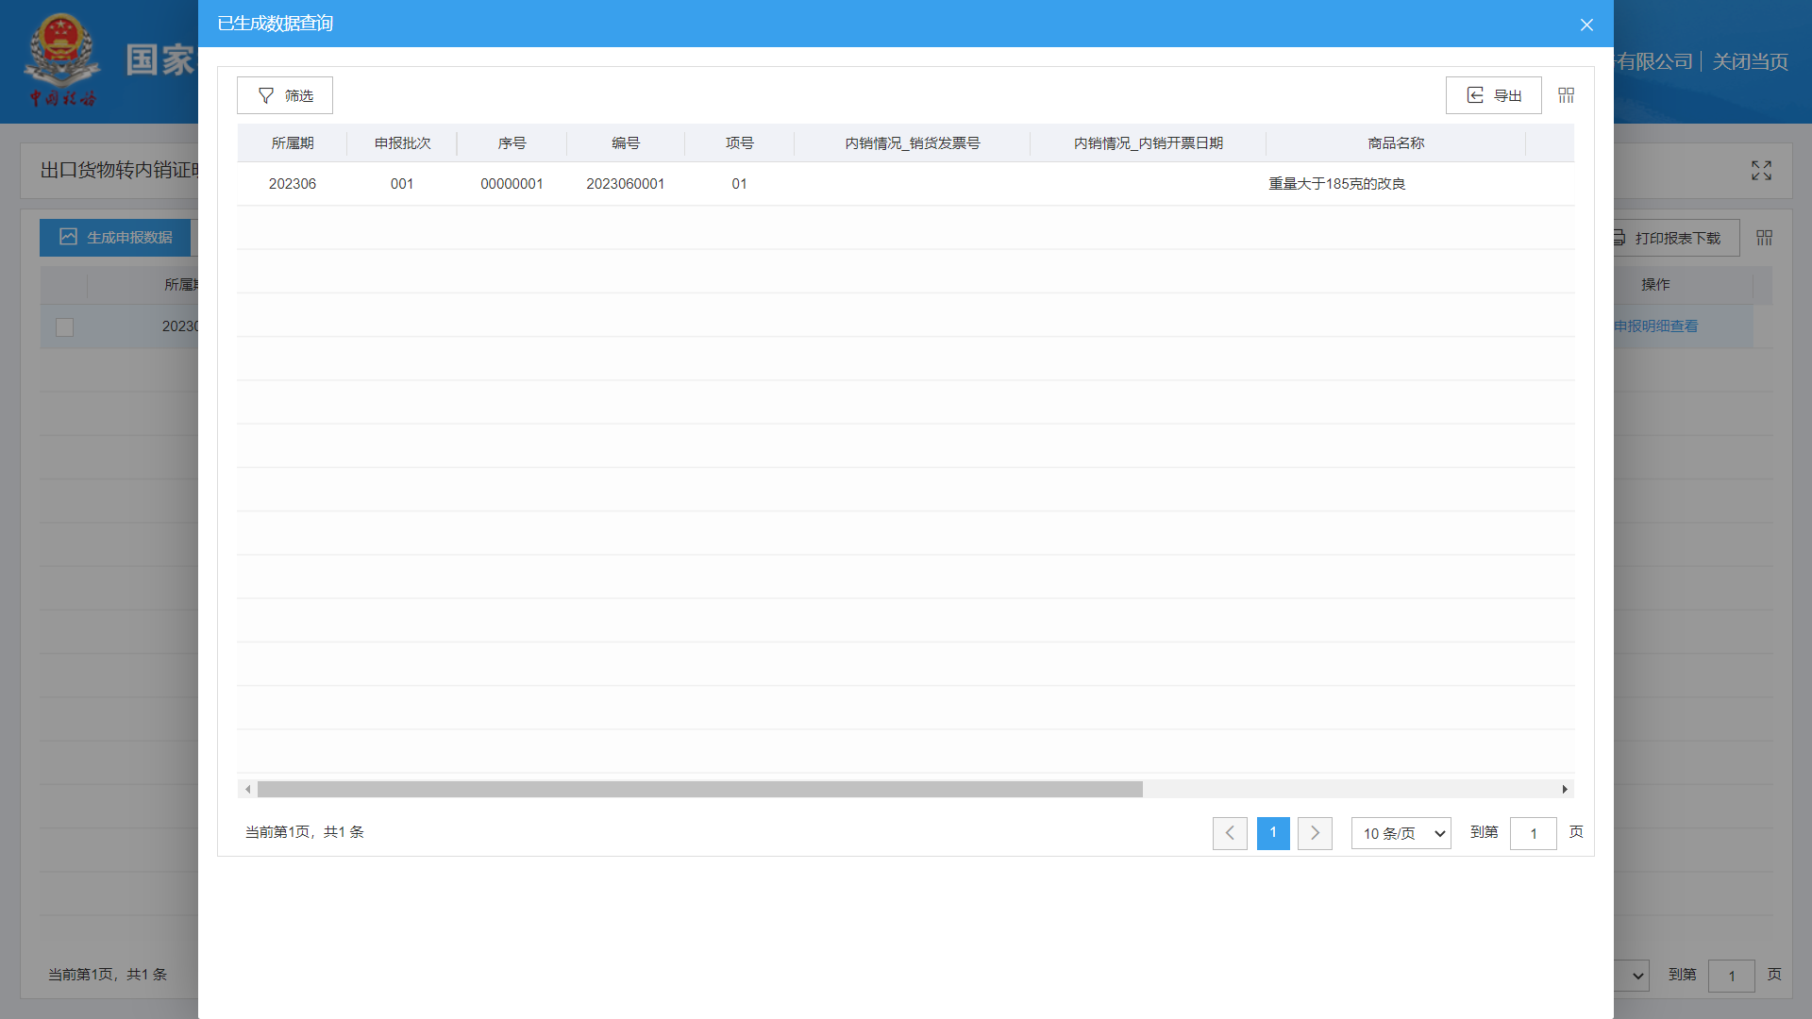Check the row checkbox in background table
1812x1019 pixels.
tap(64, 327)
